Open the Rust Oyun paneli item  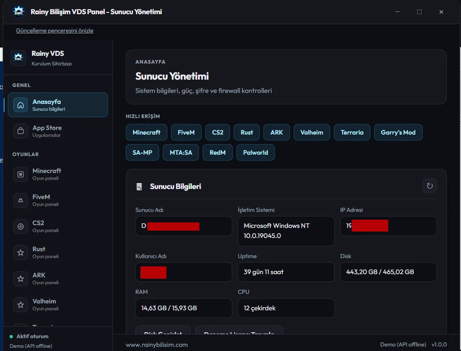pos(58,253)
